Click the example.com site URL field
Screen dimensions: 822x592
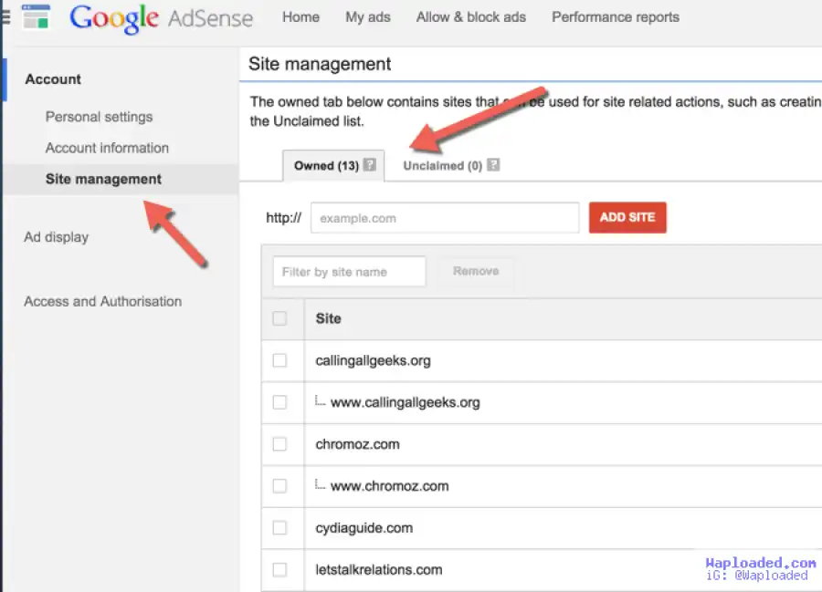[445, 218]
